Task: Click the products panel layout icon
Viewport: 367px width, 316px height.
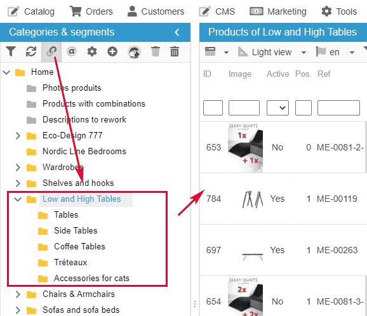Action: tap(210, 51)
